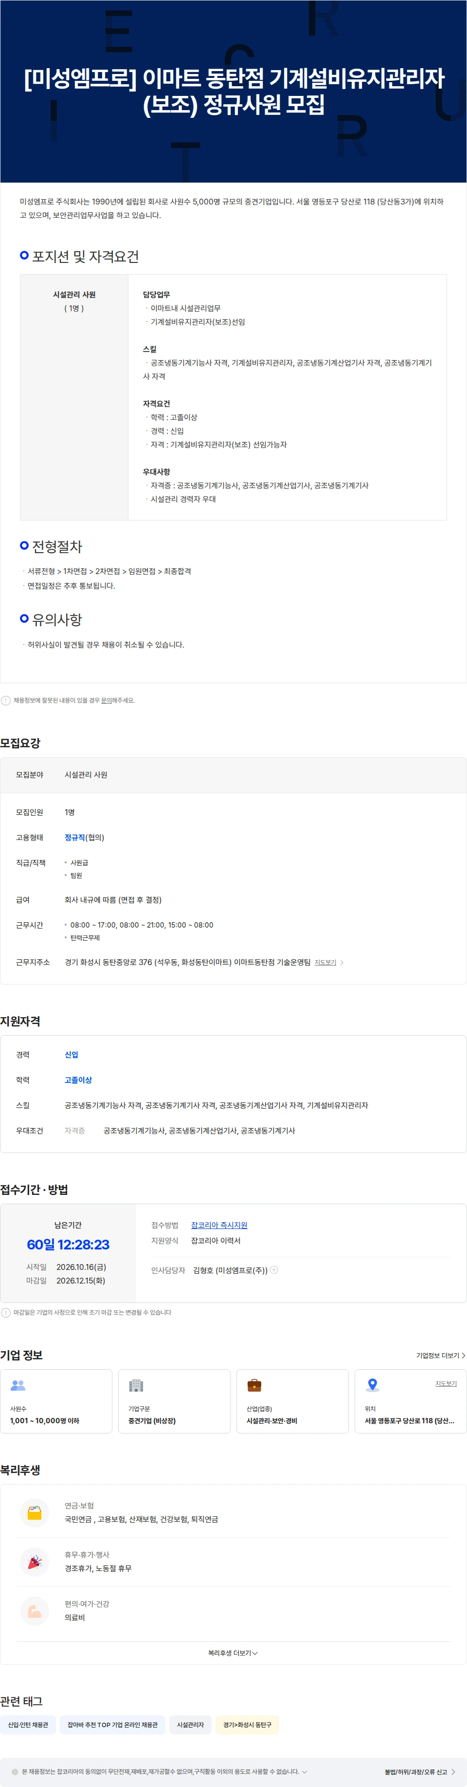Image resolution: width=467 pixels, height=1787 pixels.
Task: Click the arrow next to 신고 link
Action: (453, 1772)
